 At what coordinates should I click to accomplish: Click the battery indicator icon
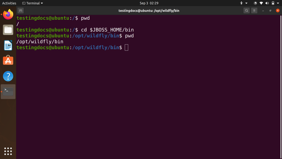point(273,3)
